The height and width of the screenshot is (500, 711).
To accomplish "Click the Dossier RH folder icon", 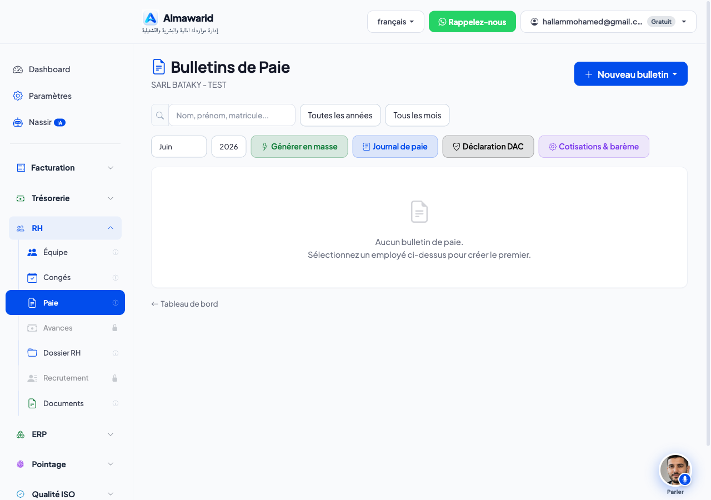I will (32, 353).
